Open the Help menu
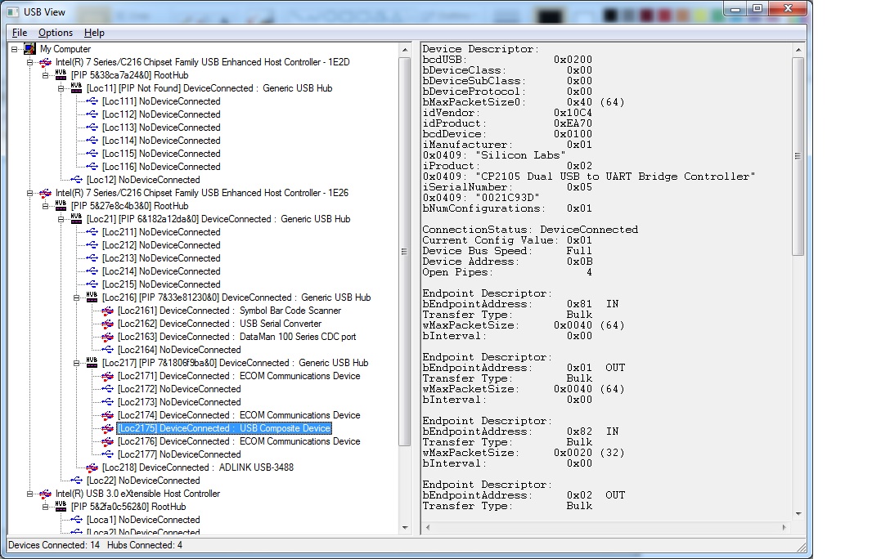Screen dimensions: 872x559 click(x=93, y=33)
